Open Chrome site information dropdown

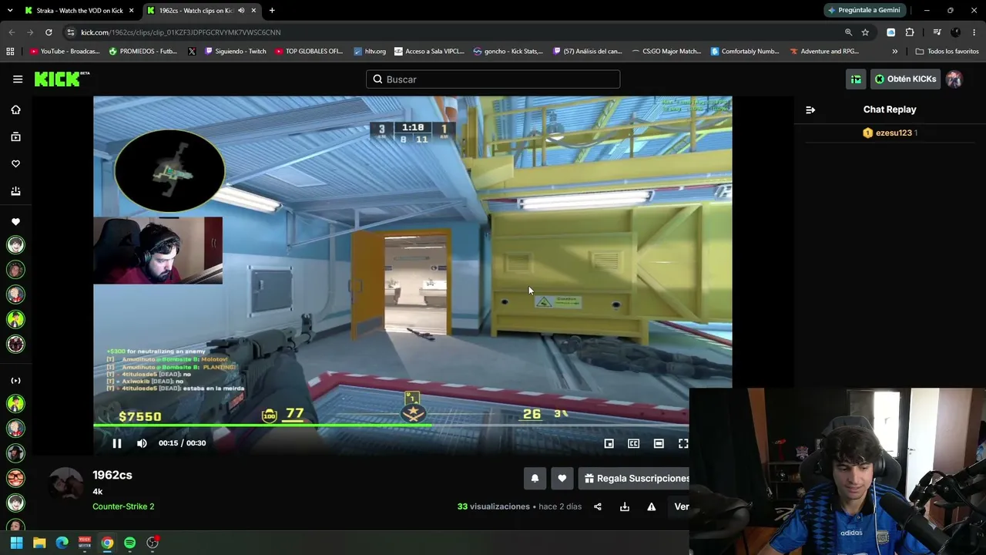click(x=71, y=32)
